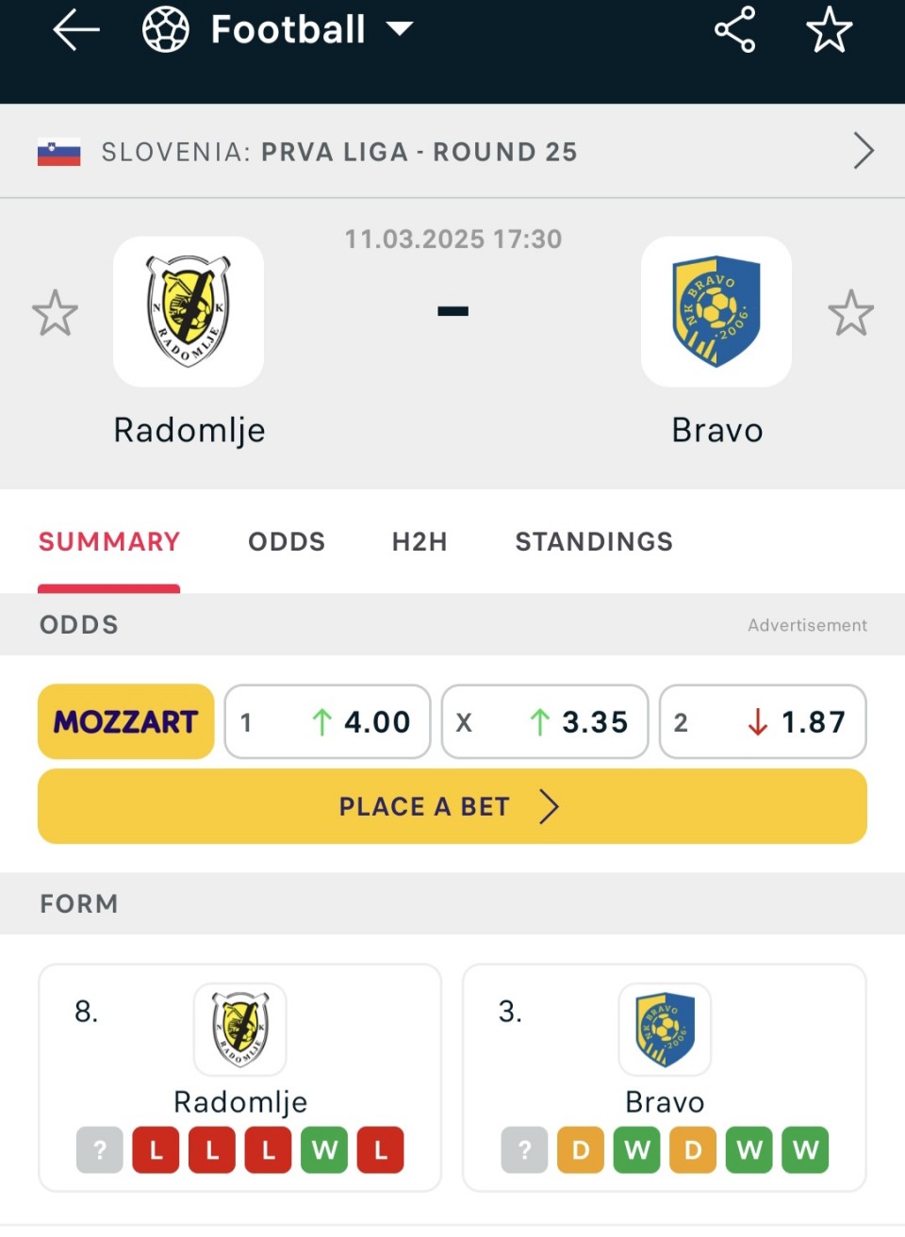Tap Radomlje crest in match header
Screen dimensions: 905x1237
click(189, 311)
